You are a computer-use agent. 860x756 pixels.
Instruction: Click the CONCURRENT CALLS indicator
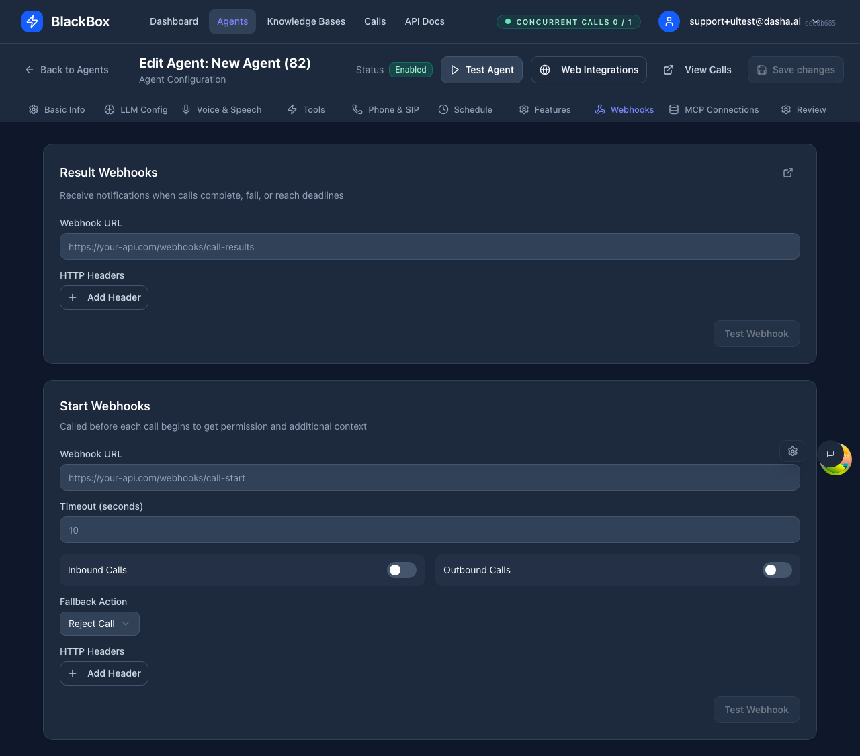568,21
